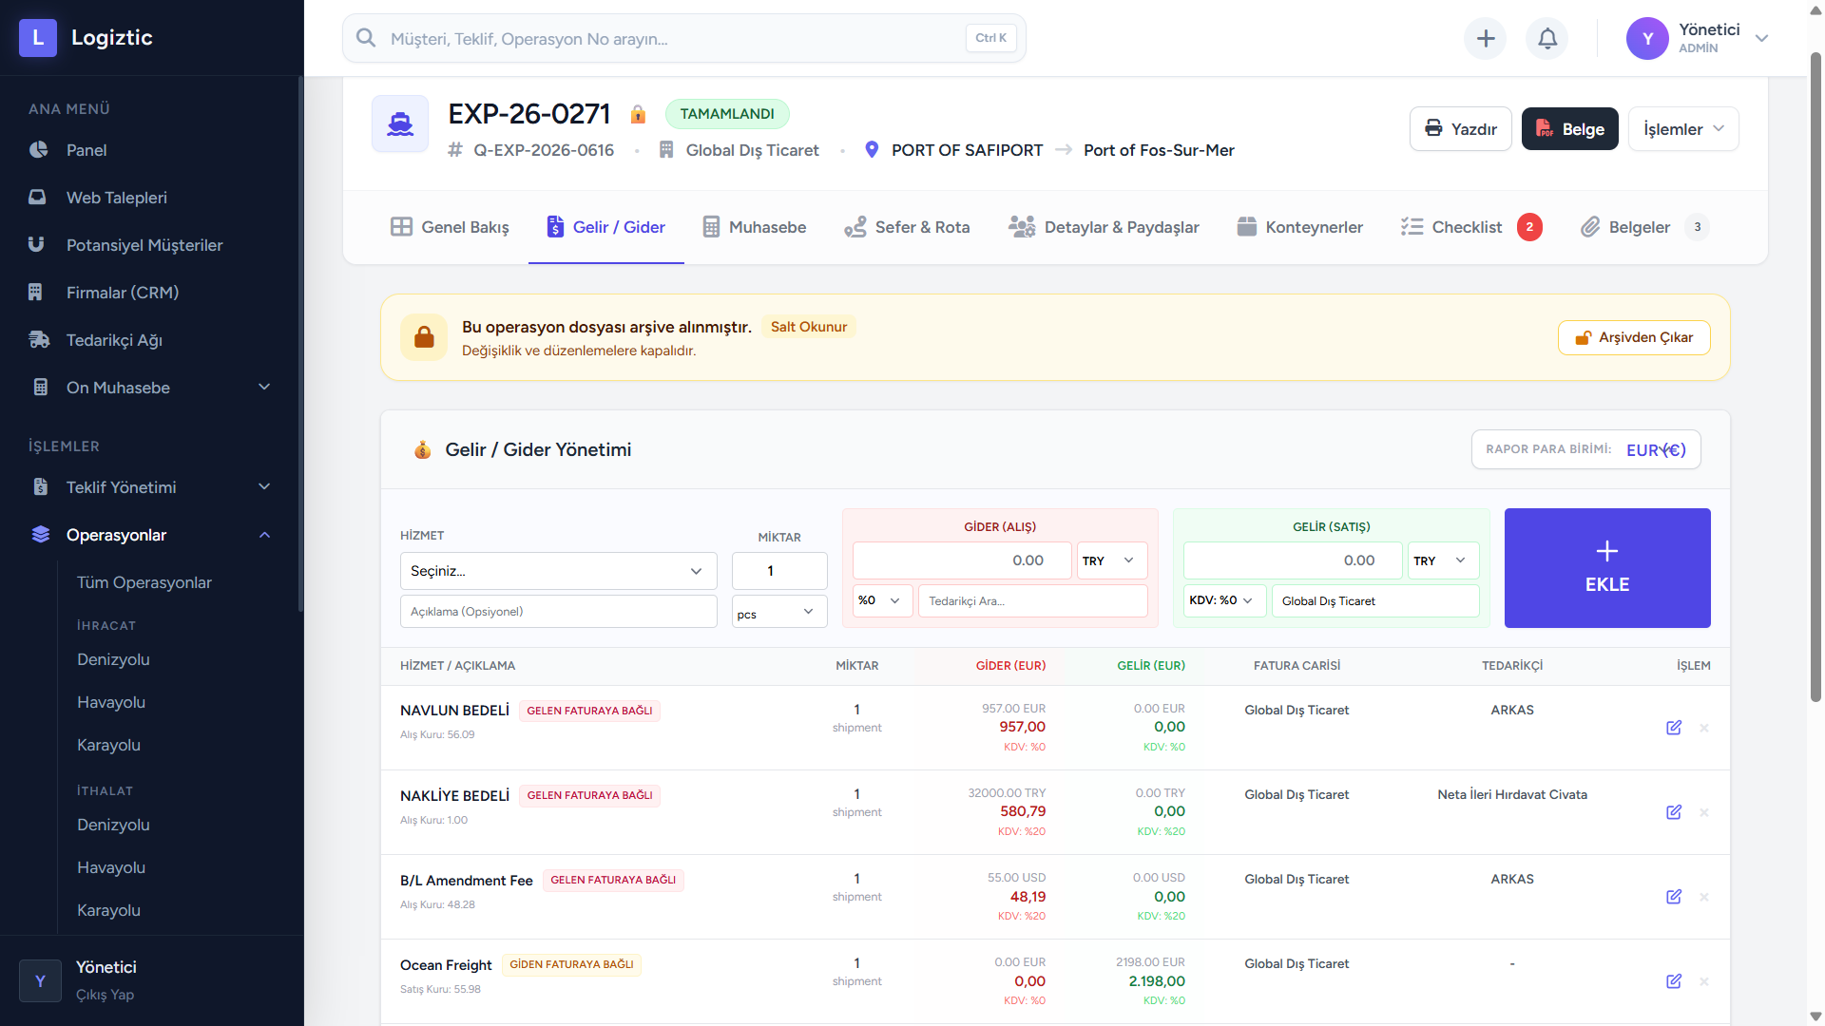Click the search magnifier icon
Screen dimensions: 1825x1026
tap(366, 38)
